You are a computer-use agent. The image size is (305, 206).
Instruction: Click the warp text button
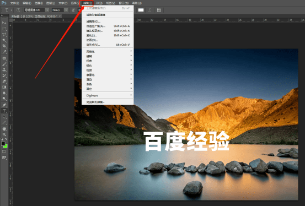click(149, 10)
